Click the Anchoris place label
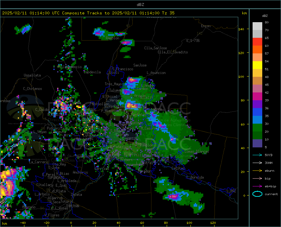 80,173
